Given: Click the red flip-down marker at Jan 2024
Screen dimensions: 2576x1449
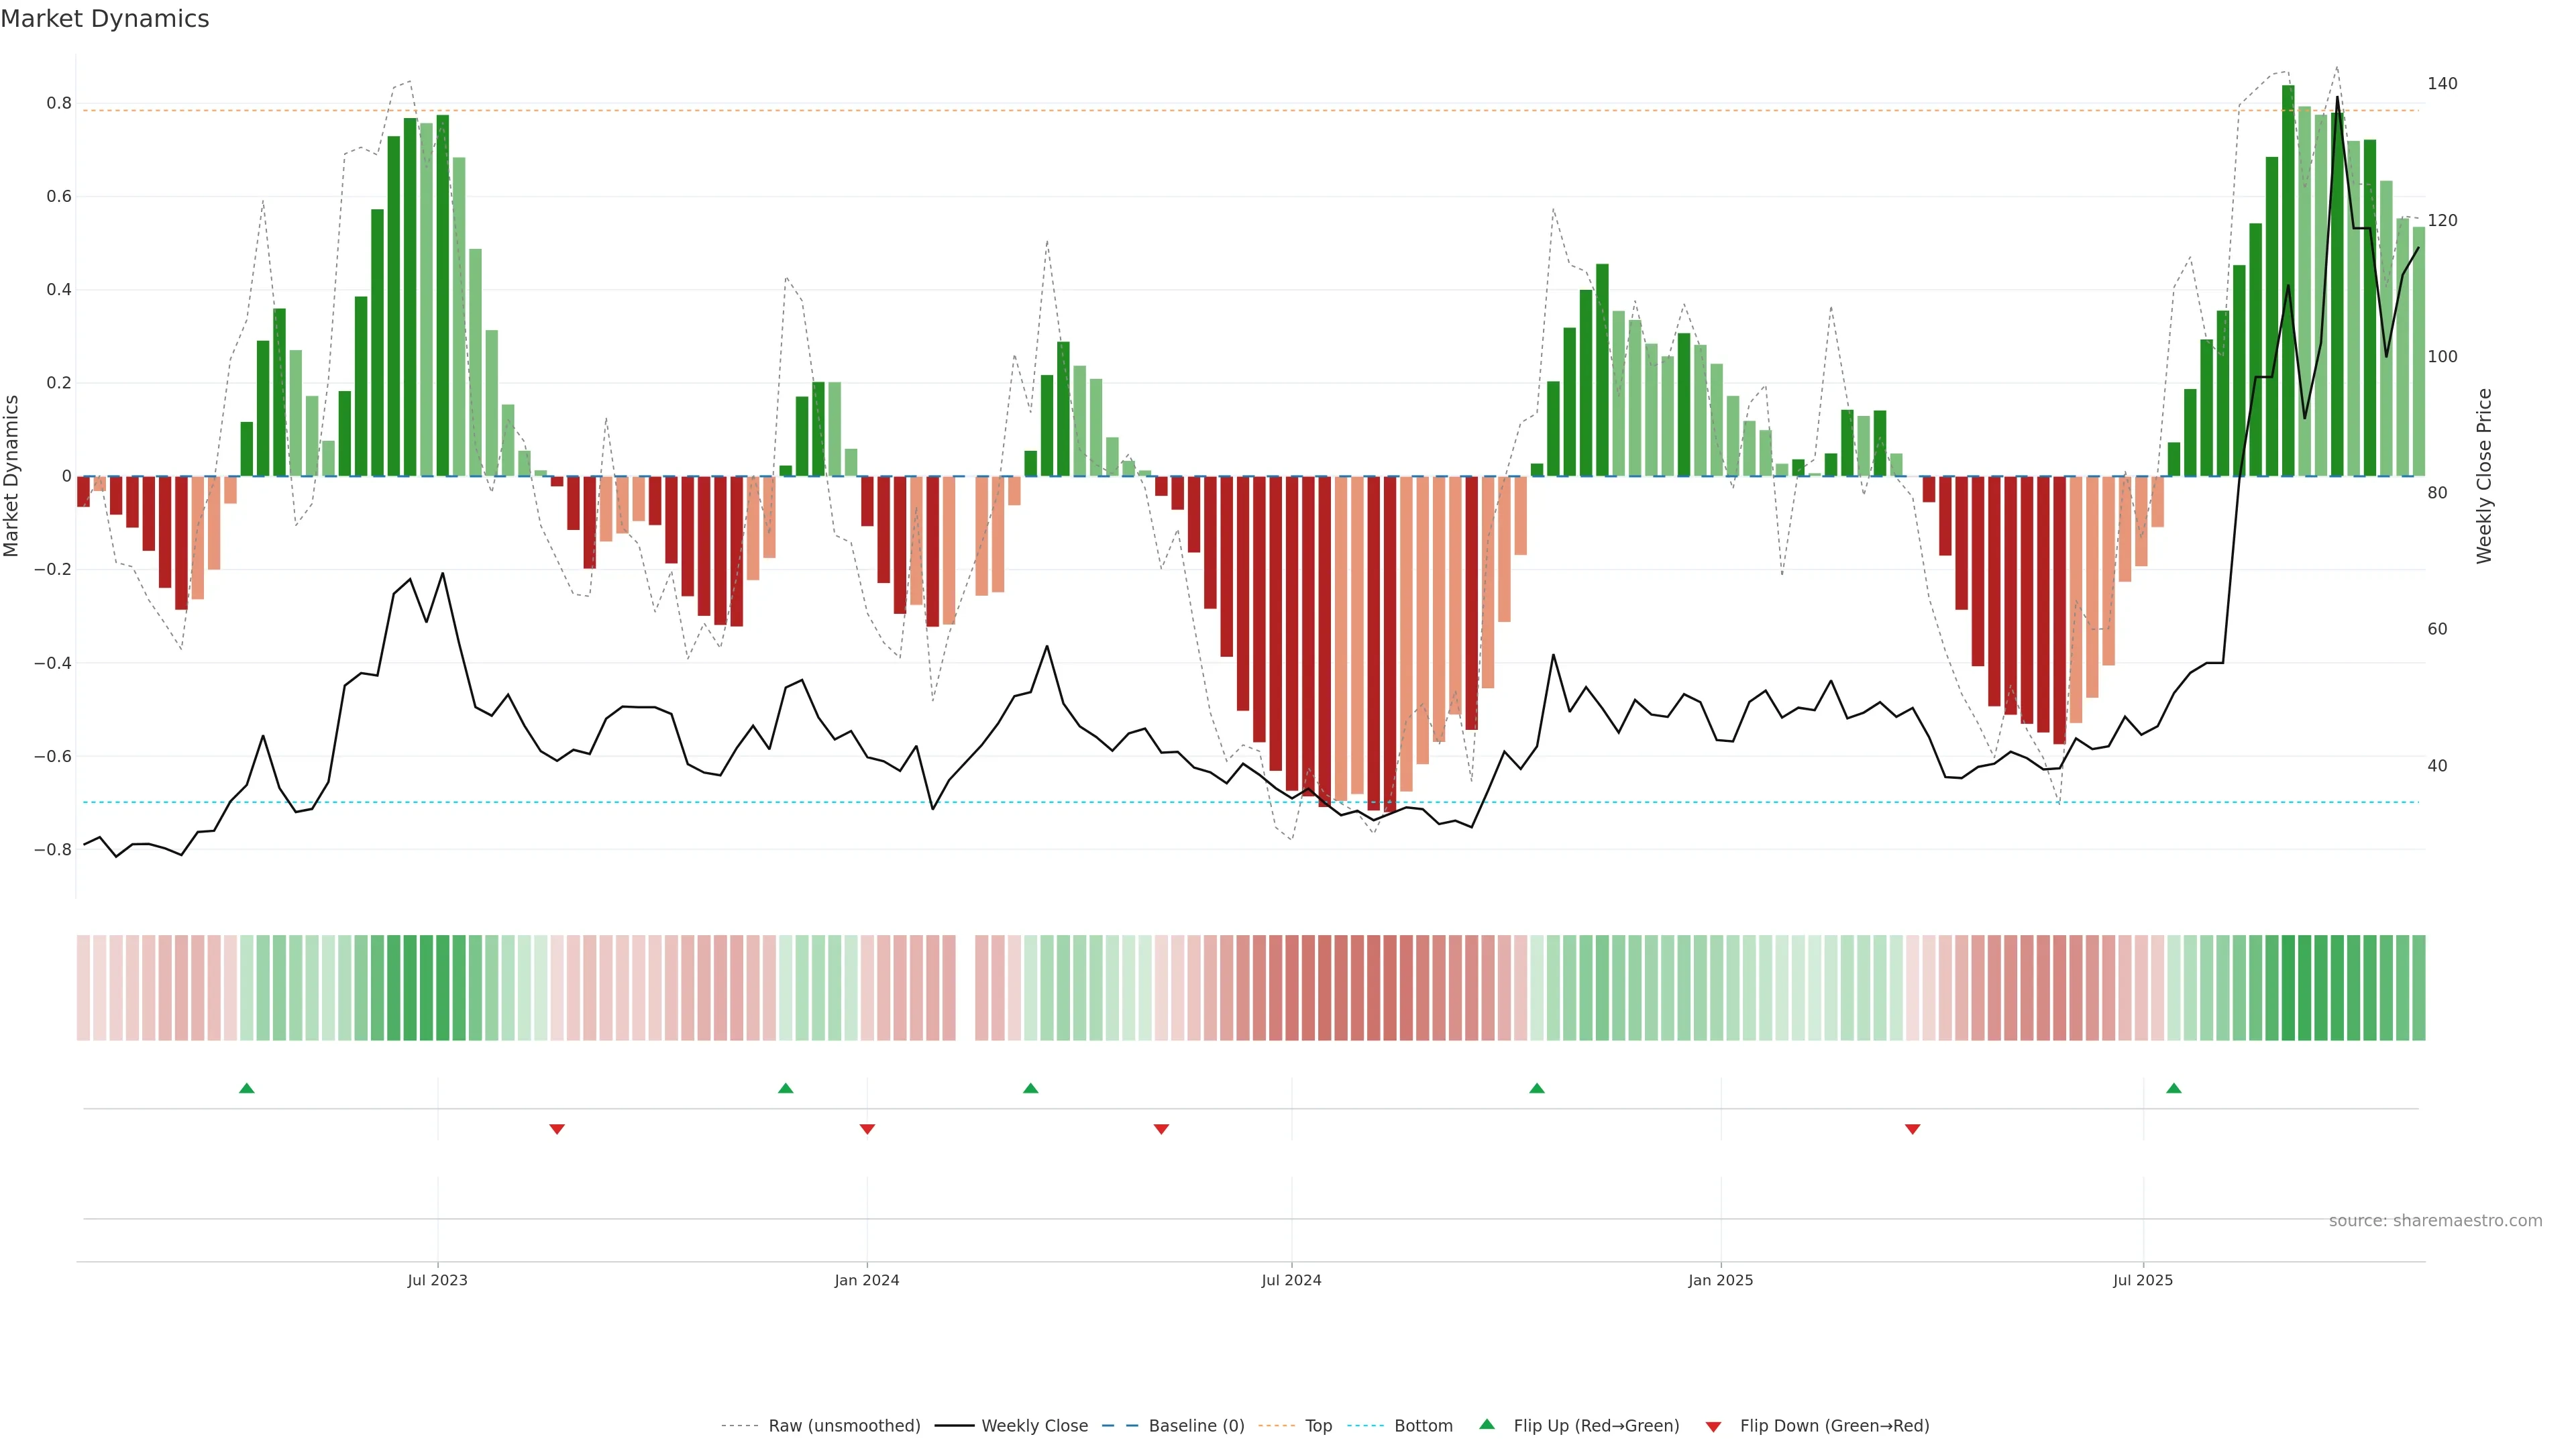Looking at the screenshot, I should [x=867, y=1129].
